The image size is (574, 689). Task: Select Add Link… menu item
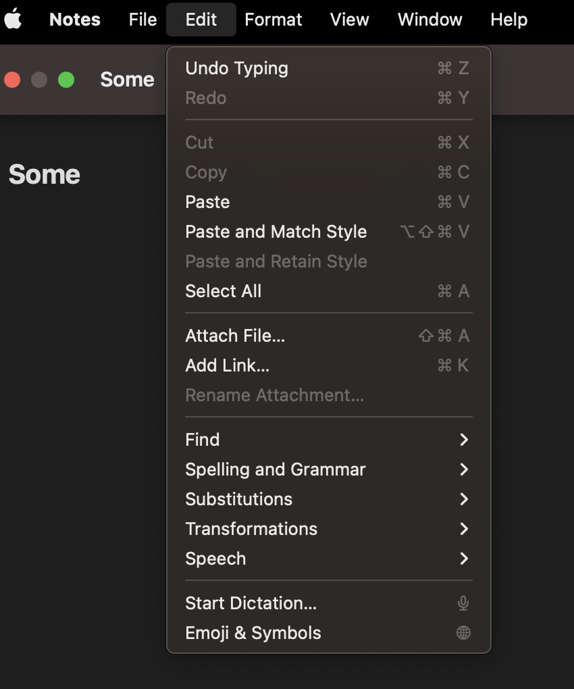[x=227, y=365]
